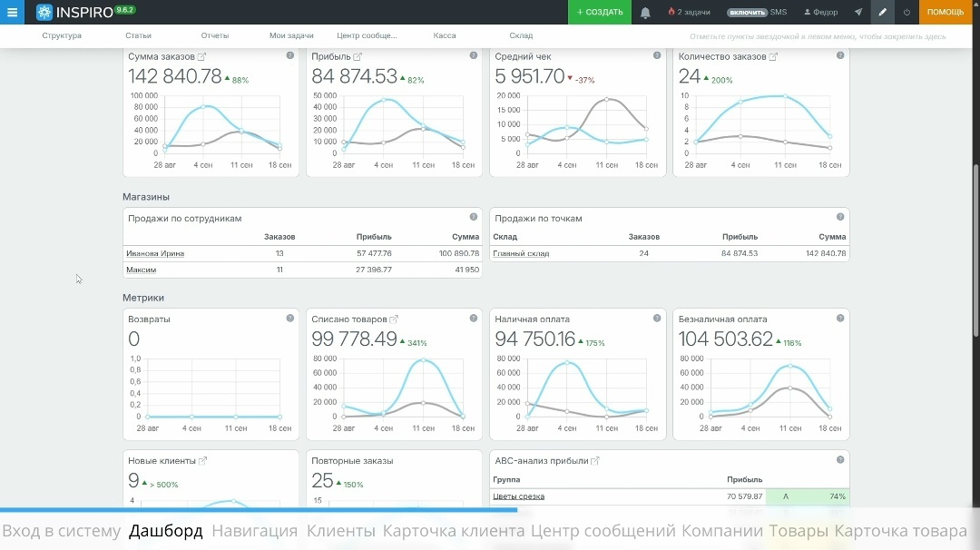Jump to Центр сообщений chapter
Viewport: 980px width, 550px height.
[x=603, y=531]
